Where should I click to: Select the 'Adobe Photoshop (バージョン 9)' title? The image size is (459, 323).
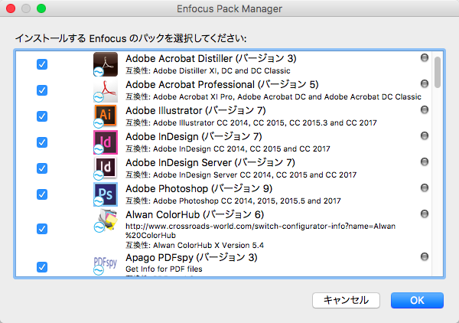(x=199, y=189)
